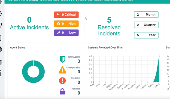Click the teal shield Total Agents icon
170x99 pixels.
click(x=62, y=59)
